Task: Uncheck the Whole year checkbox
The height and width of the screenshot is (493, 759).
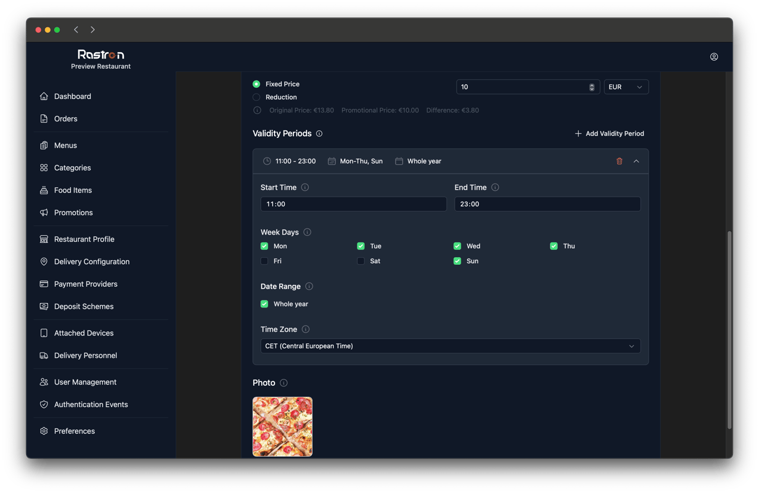Action: coord(264,304)
